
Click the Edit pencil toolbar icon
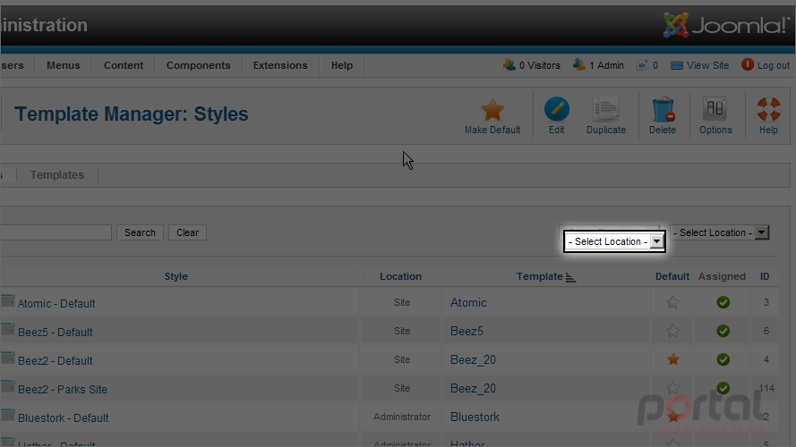coord(556,109)
